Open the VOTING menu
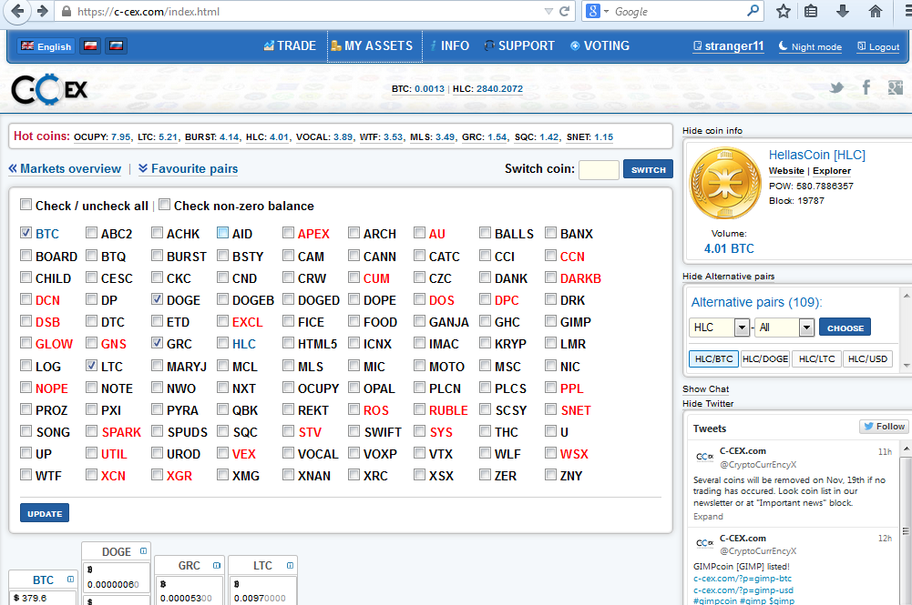Image resolution: width=912 pixels, height=605 pixels. (599, 45)
